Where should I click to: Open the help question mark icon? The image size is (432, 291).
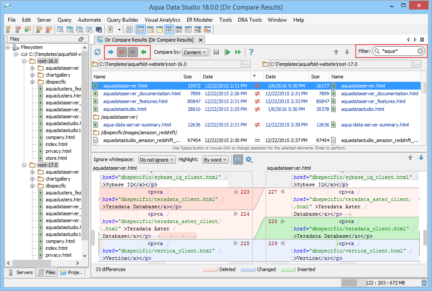[x=251, y=52]
